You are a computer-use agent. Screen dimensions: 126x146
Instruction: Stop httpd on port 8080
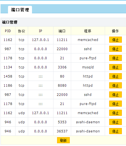click(x=116, y=85)
